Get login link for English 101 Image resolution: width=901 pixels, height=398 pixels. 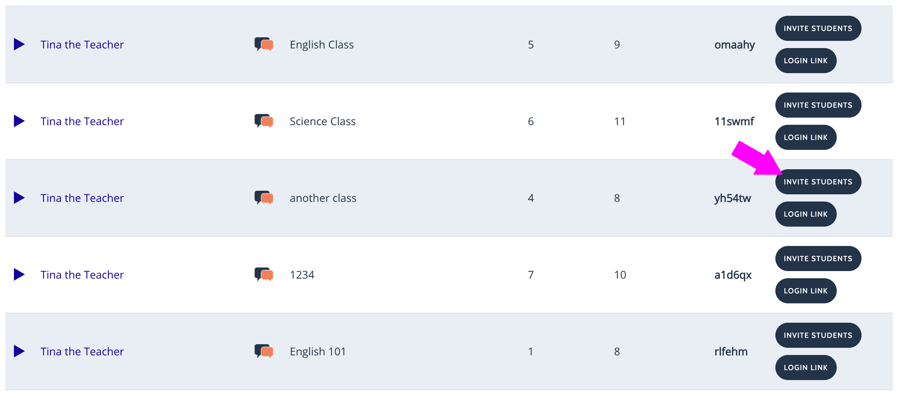pos(806,368)
